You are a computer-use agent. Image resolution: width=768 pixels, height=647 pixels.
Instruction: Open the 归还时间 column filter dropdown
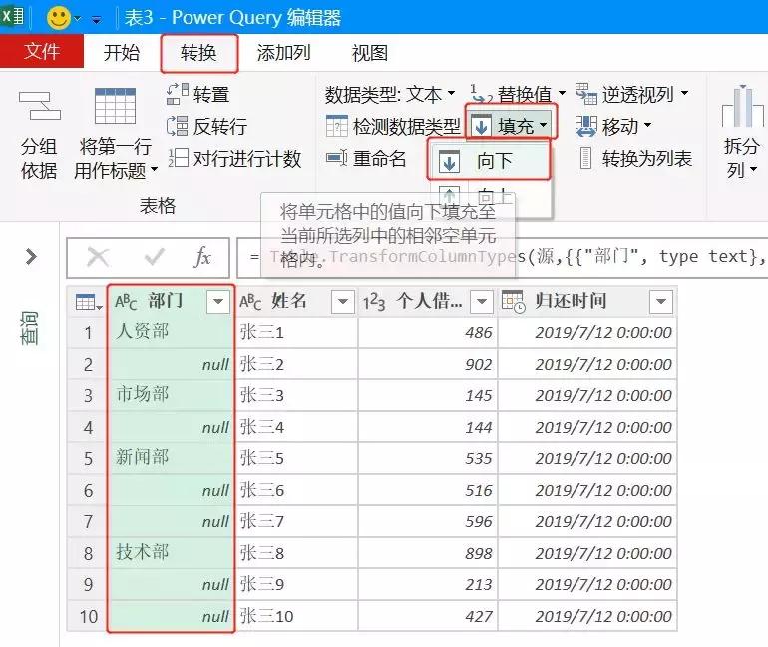(x=660, y=301)
